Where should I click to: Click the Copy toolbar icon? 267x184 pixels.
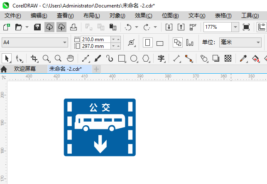101,27
